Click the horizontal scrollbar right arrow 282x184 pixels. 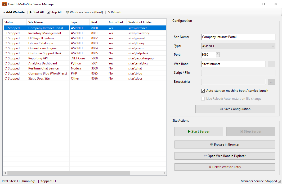(164, 173)
